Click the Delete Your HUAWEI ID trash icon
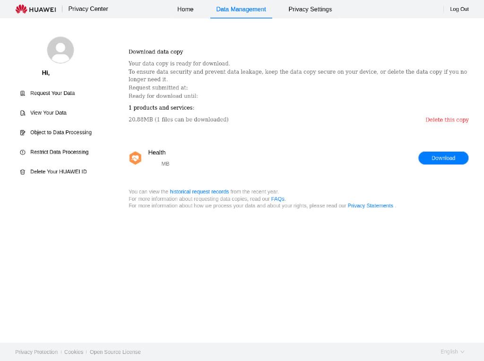The height and width of the screenshot is (361, 484). coord(23,172)
